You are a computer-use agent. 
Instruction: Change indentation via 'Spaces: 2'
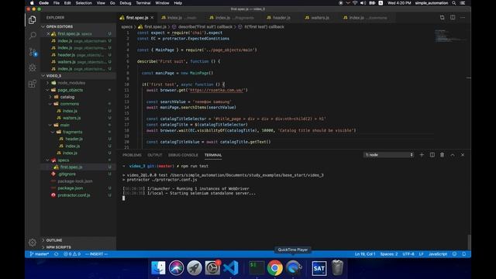click(389, 254)
